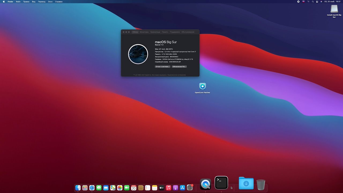This screenshot has width=343, height=193.
Task: Open Spotlight search
Action: (x=313, y=2)
